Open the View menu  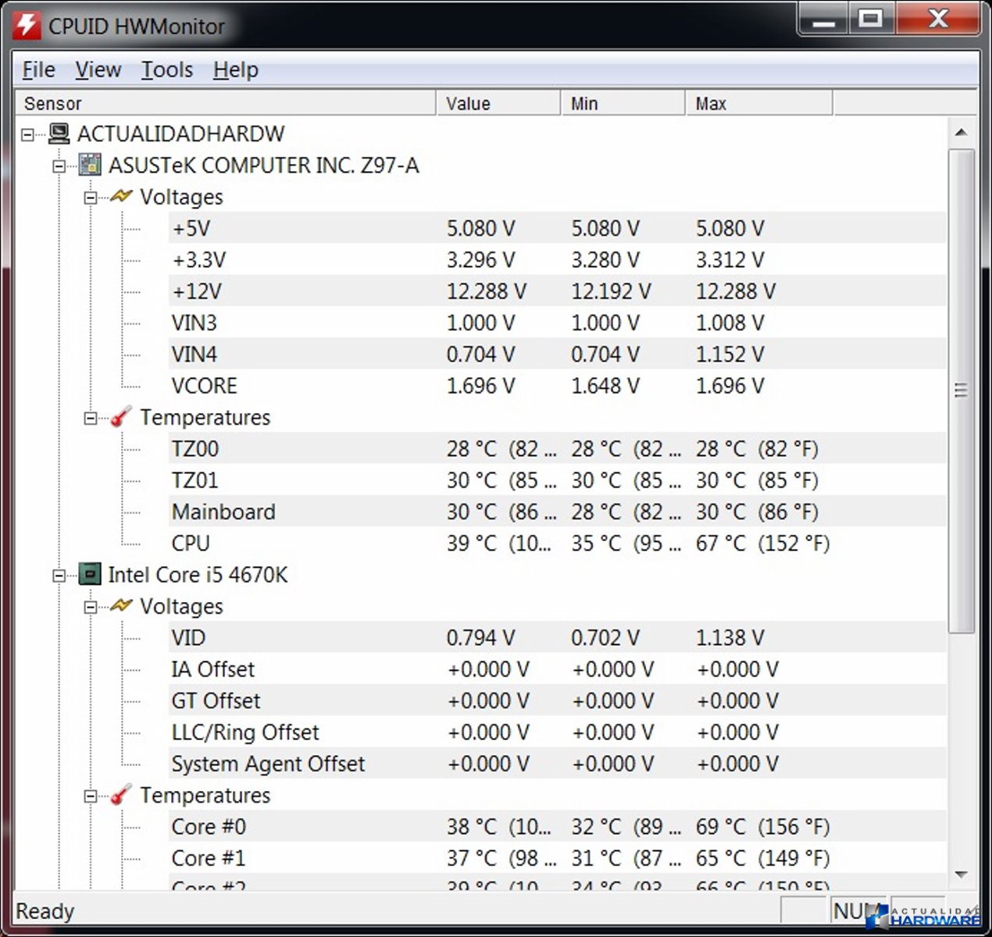tap(98, 70)
